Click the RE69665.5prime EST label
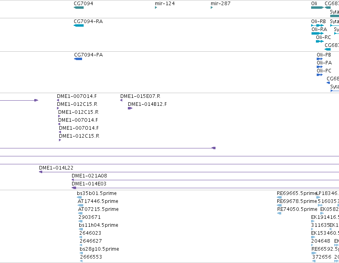Viewport: 339px width, 263px height. pyautogui.click(x=297, y=193)
